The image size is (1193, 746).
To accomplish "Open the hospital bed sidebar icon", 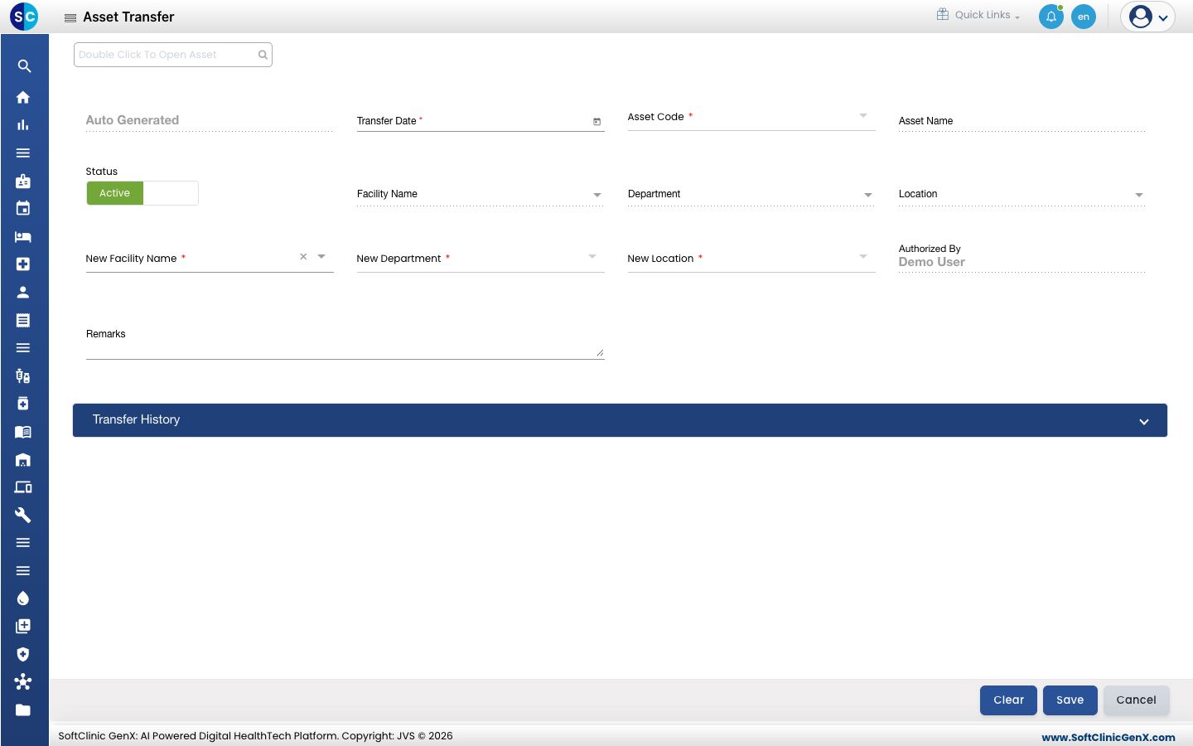I will point(23,236).
